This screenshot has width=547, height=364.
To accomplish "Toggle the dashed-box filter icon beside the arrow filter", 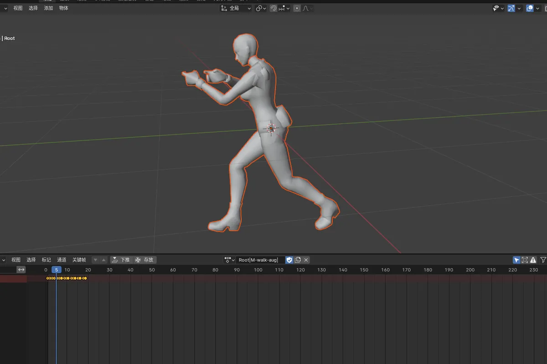I will (x=525, y=260).
